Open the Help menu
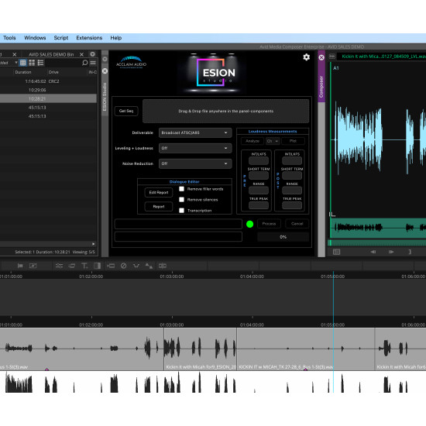 [x=115, y=38]
